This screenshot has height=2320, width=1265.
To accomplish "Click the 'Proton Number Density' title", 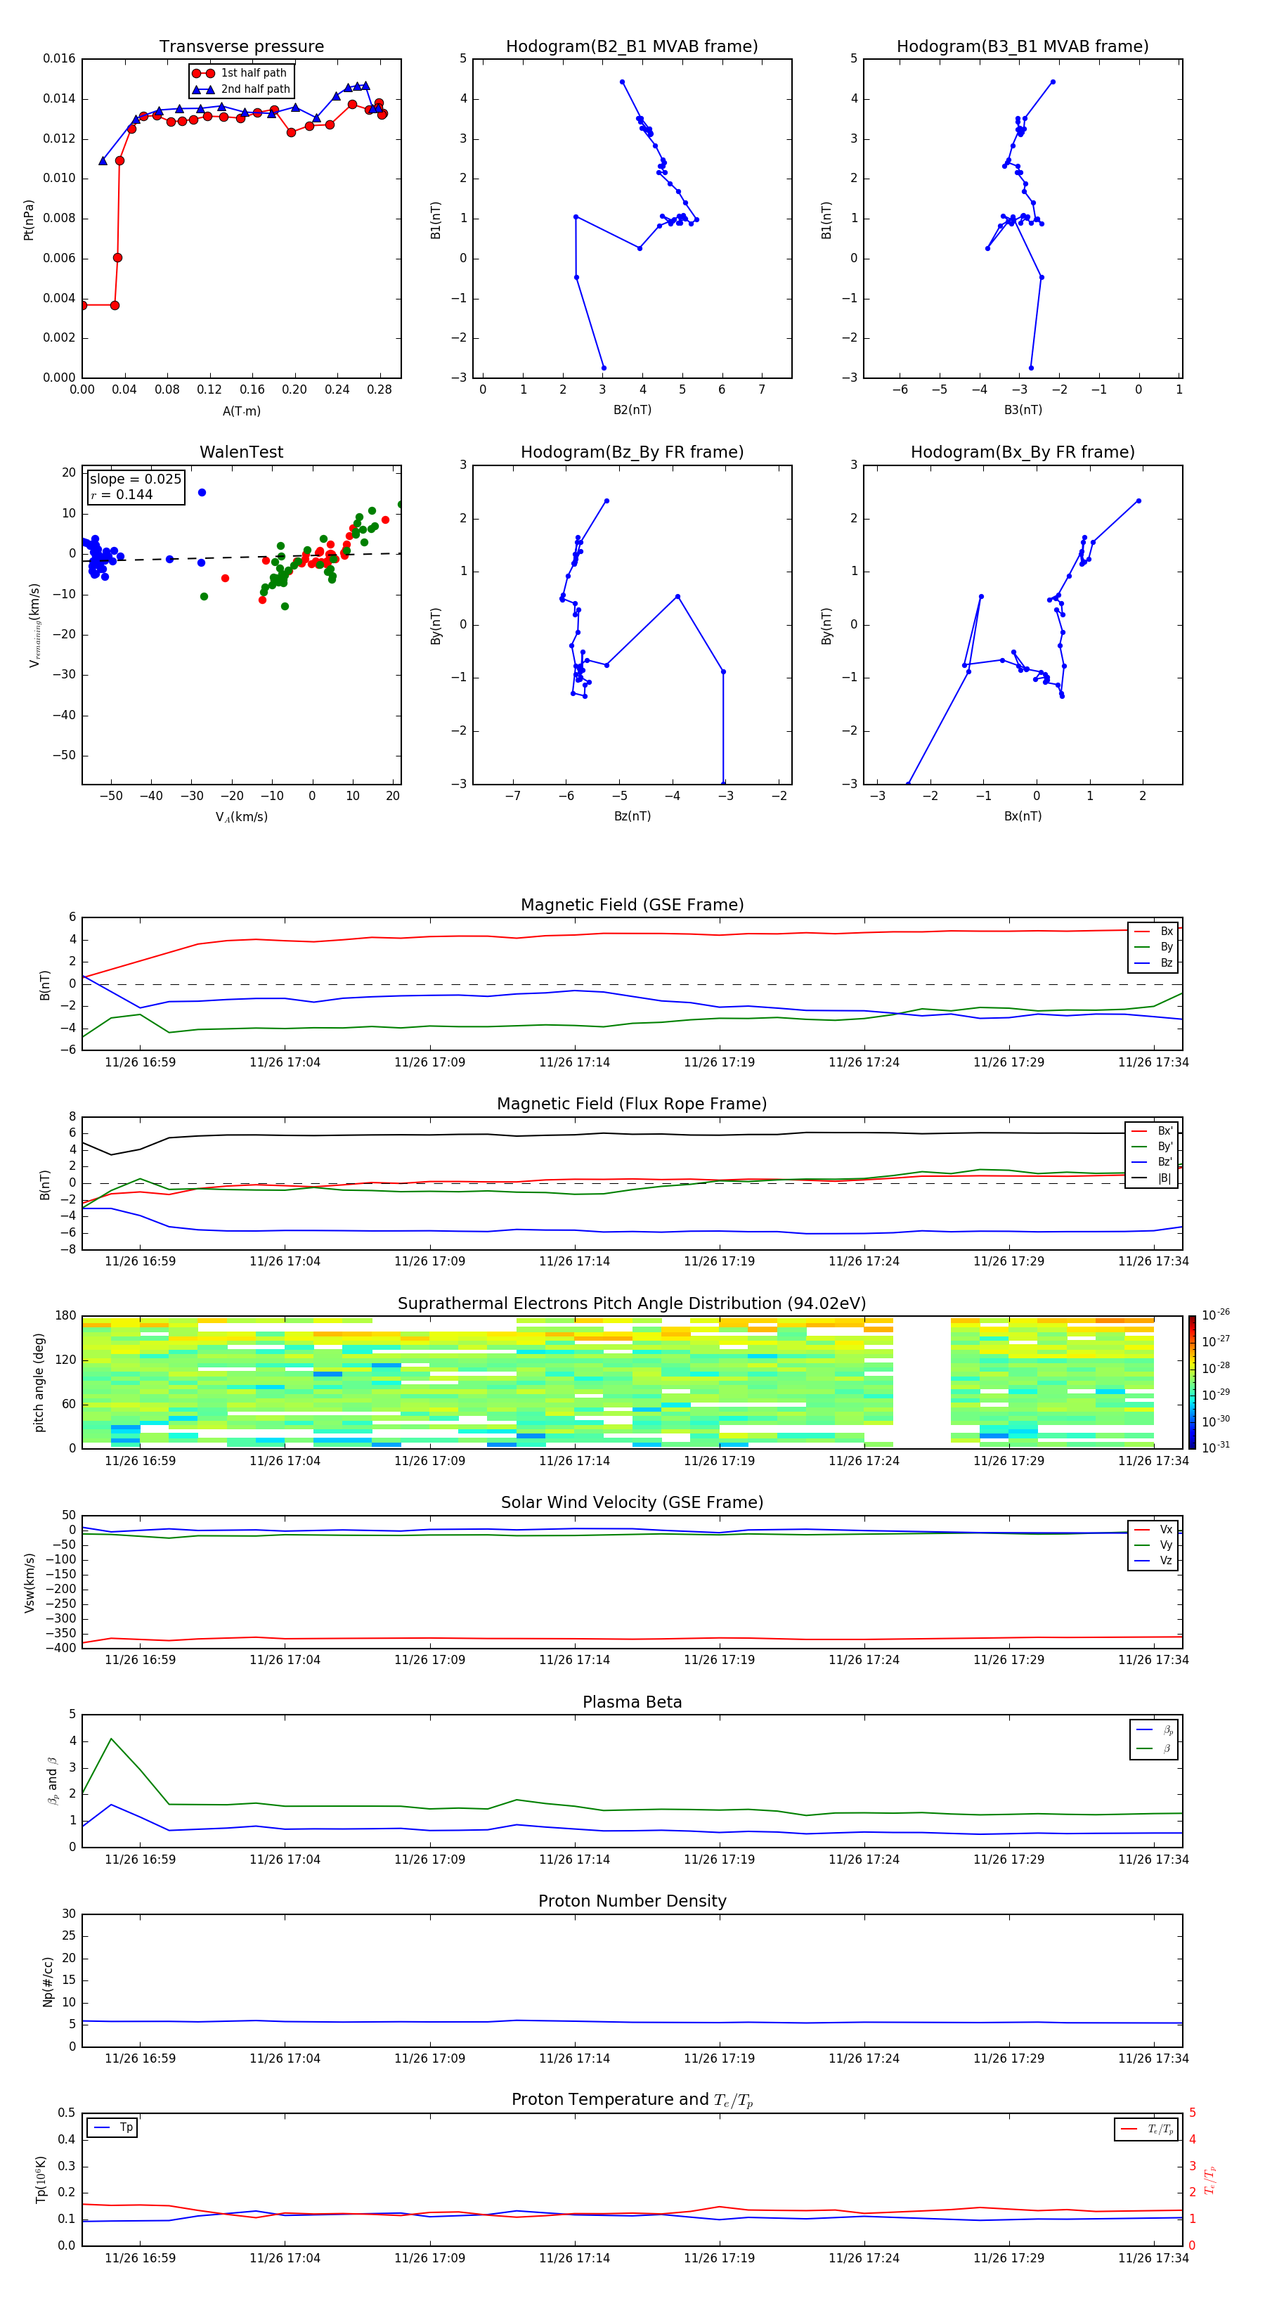I will [x=632, y=1901].
